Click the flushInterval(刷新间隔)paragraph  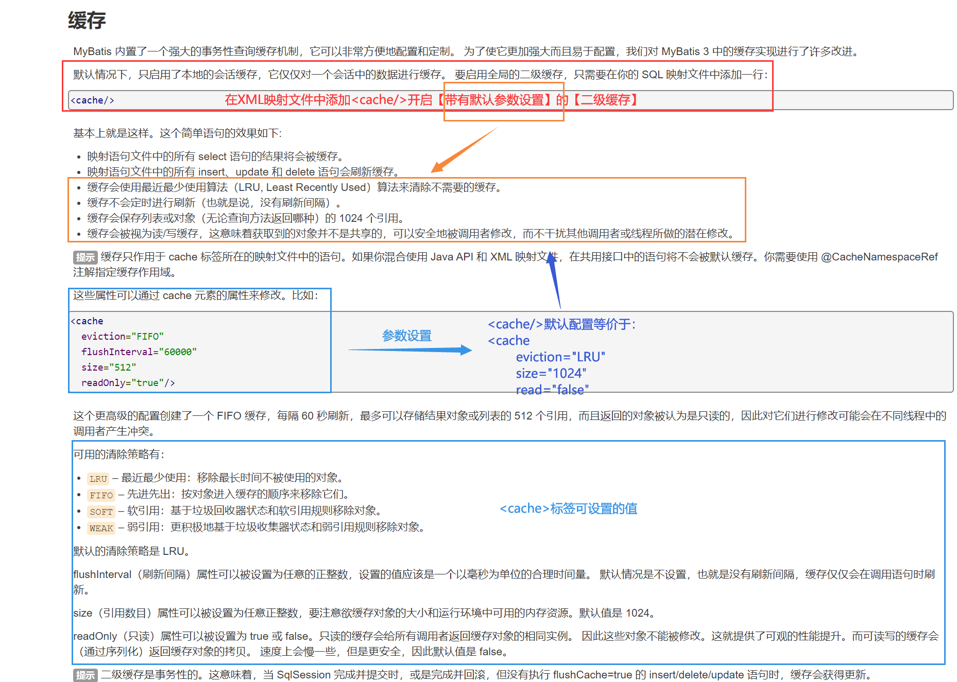504,582
